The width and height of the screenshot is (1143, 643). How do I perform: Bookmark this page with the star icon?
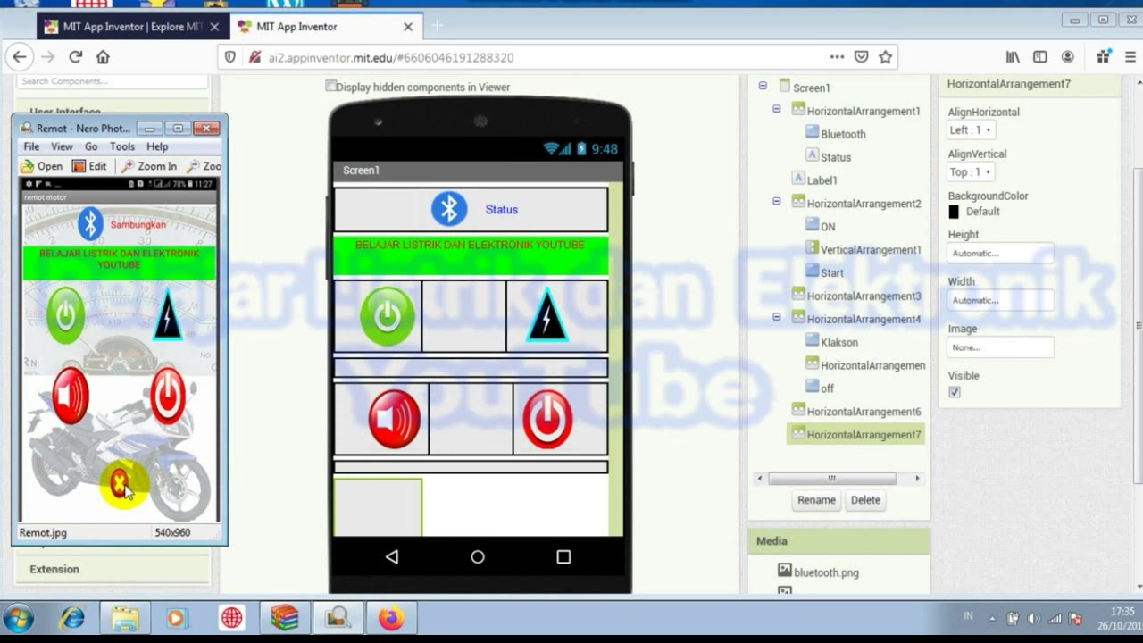pos(885,57)
